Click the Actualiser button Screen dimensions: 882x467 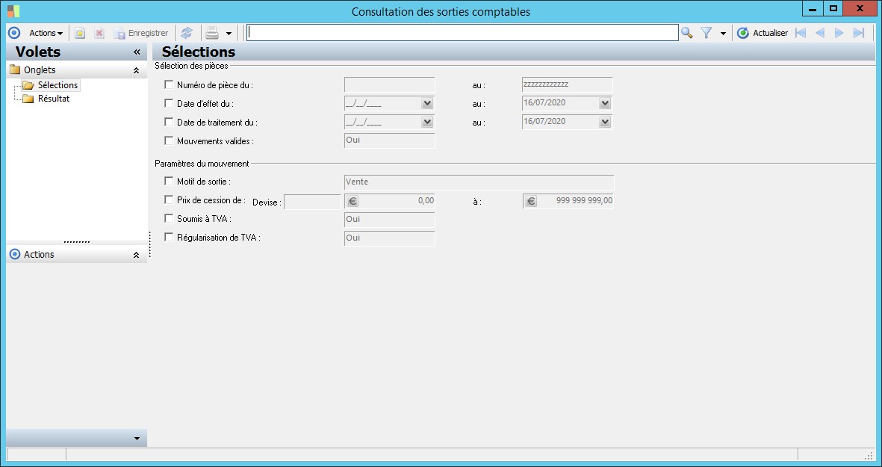(763, 33)
